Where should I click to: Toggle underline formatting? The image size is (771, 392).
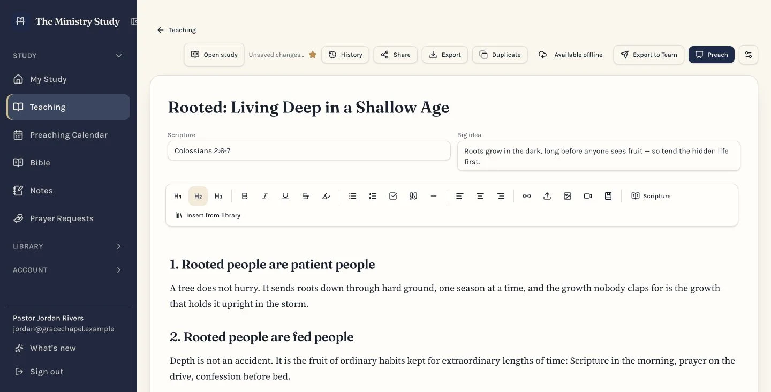[x=285, y=196]
